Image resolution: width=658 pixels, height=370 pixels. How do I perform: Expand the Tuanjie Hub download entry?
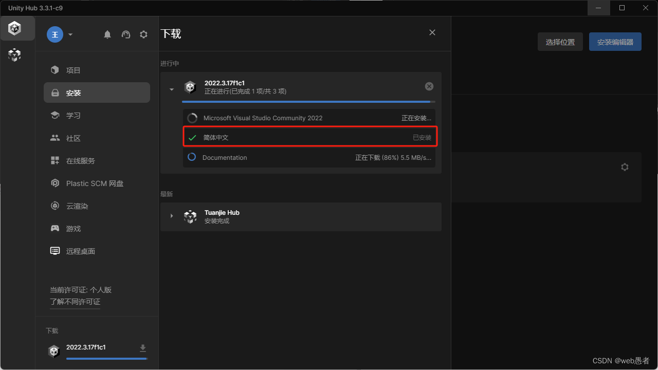172,216
